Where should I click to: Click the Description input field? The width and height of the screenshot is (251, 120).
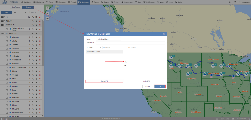(x=130, y=43)
